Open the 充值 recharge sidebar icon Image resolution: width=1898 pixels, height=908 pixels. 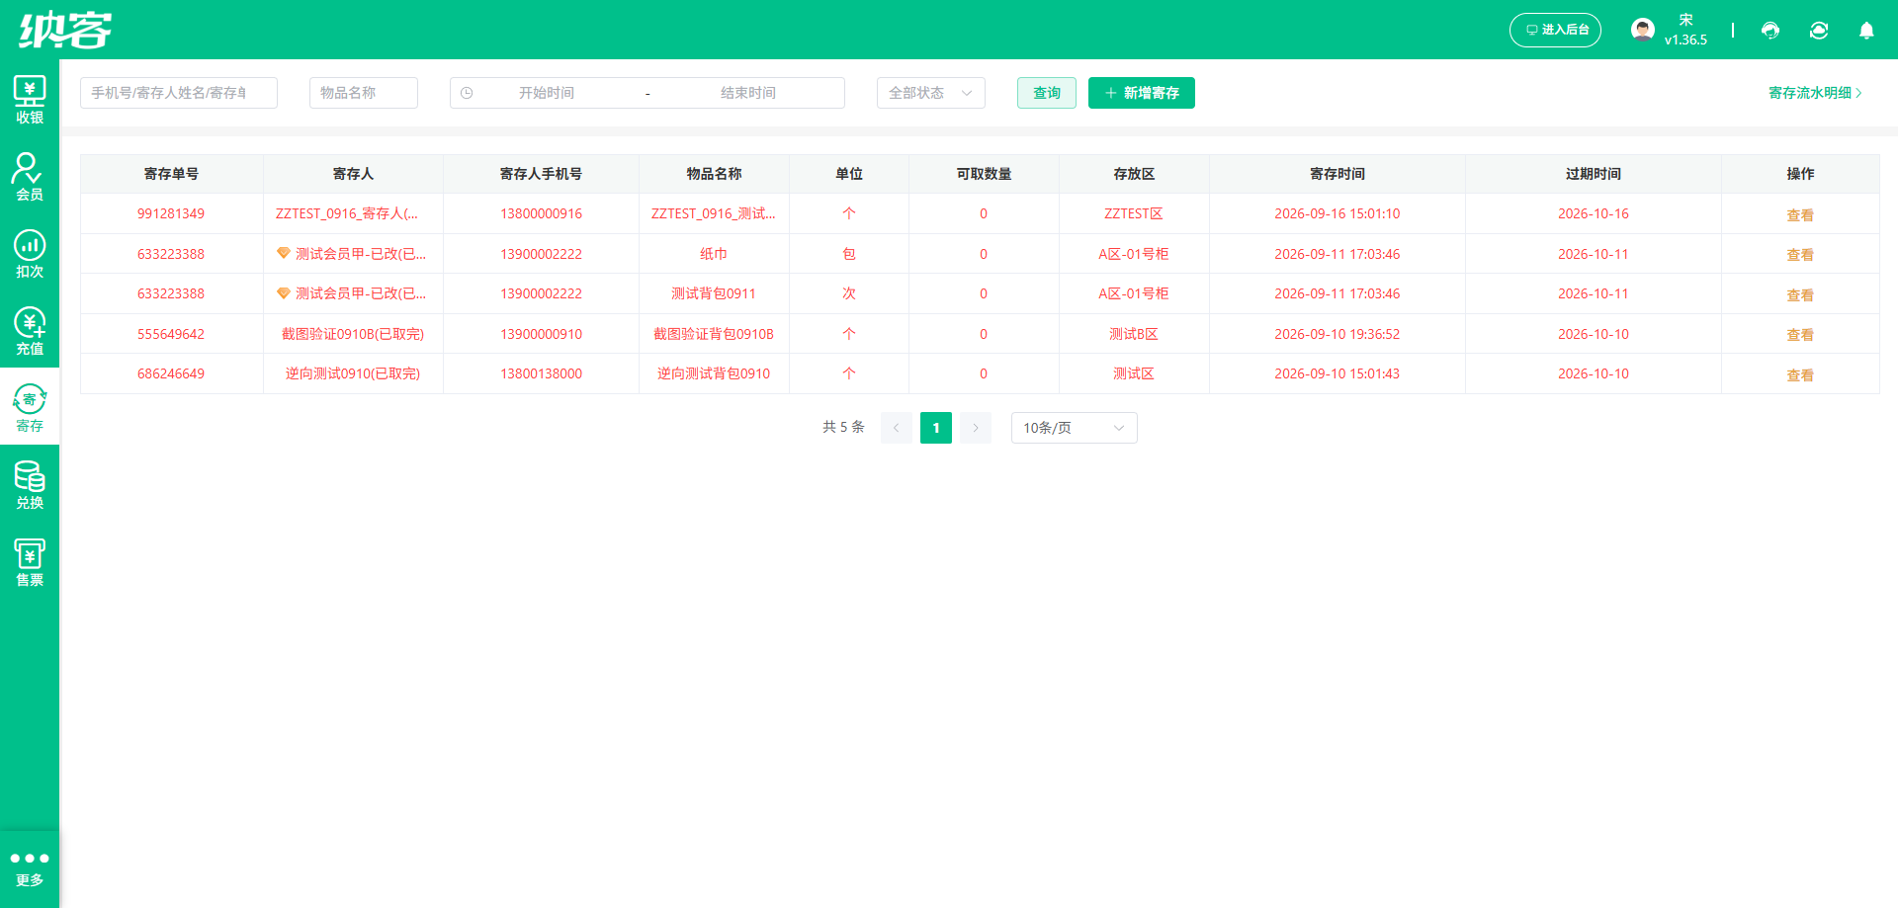(x=30, y=331)
